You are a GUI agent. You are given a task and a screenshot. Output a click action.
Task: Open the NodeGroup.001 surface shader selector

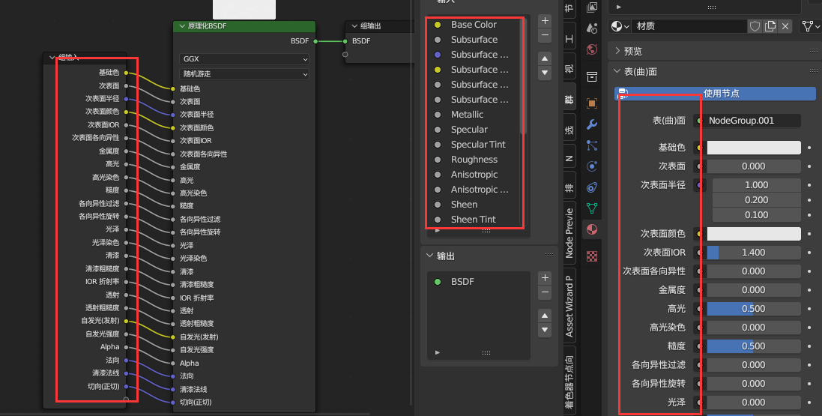(747, 121)
